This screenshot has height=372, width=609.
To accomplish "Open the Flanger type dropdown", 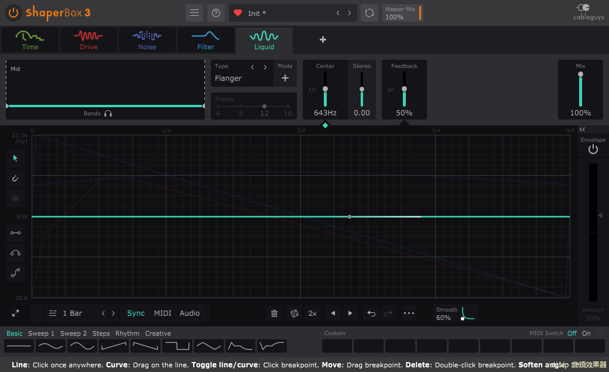I will click(x=228, y=78).
